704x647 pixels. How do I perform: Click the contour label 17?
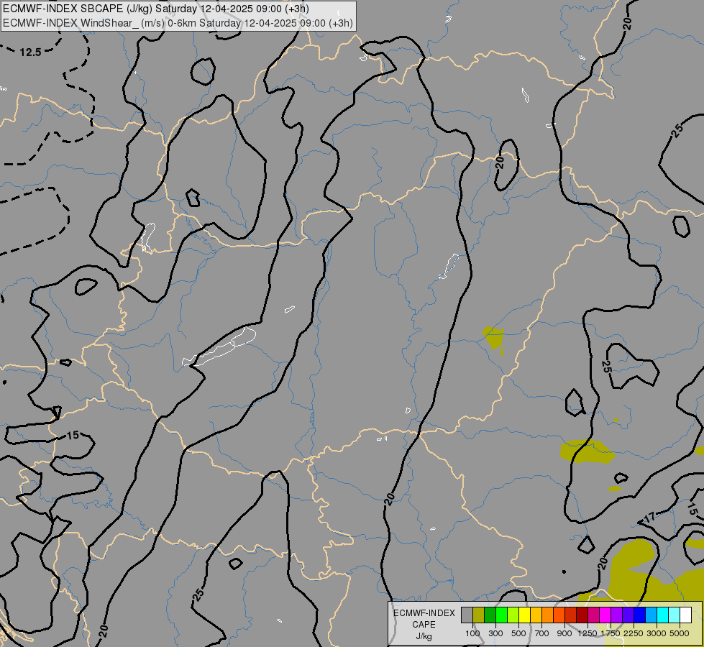(x=649, y=518)
